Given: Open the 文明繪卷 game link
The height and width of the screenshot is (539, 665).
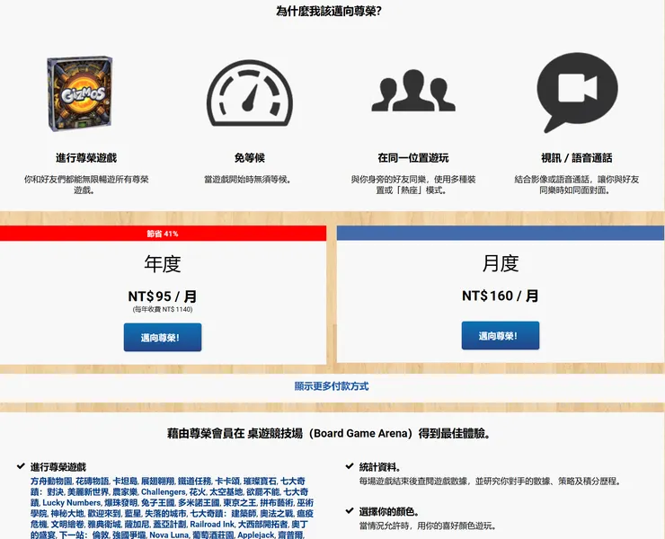Looking at the screenshot, I should 67,524.
